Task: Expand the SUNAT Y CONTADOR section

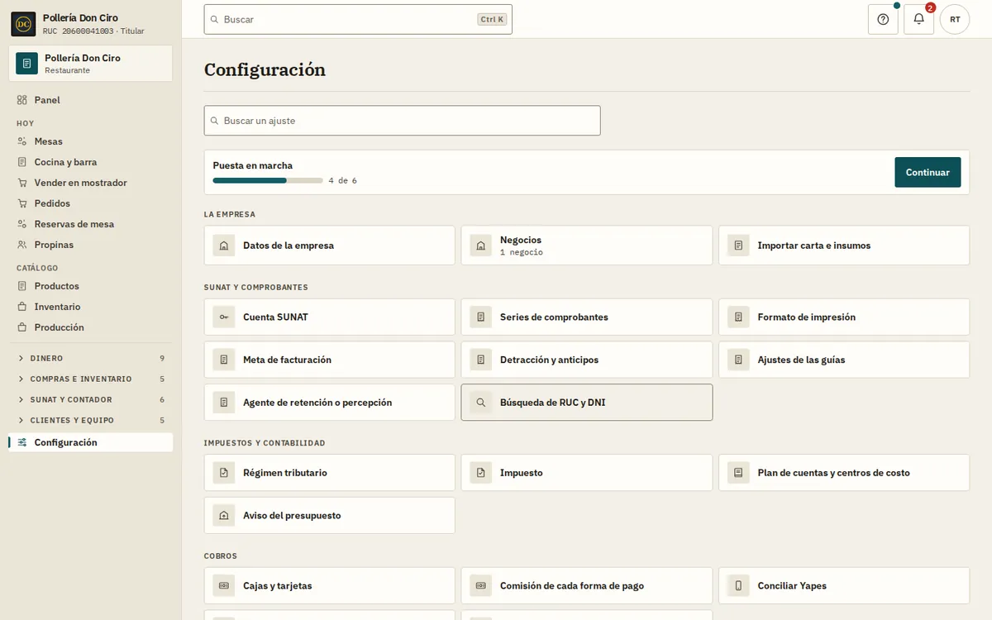Action: pos(91,399)
